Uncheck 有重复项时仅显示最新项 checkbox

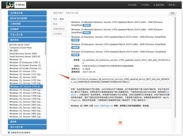[x=9, y=132]
